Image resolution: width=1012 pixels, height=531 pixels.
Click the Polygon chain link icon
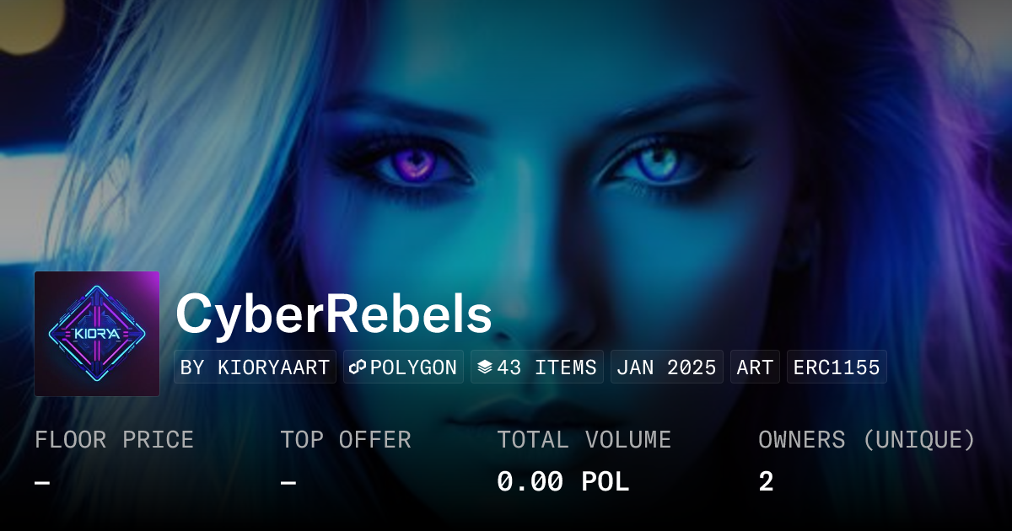(357, 367)
